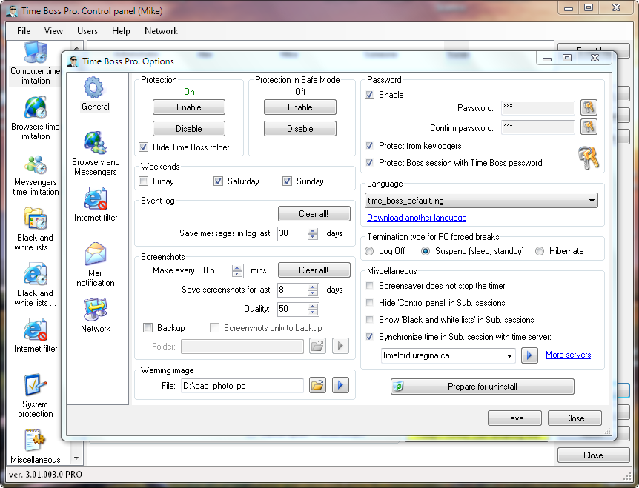Click Enable under Protection
The height and width of the screenshot is (488, 639).
tap(189, 107)
